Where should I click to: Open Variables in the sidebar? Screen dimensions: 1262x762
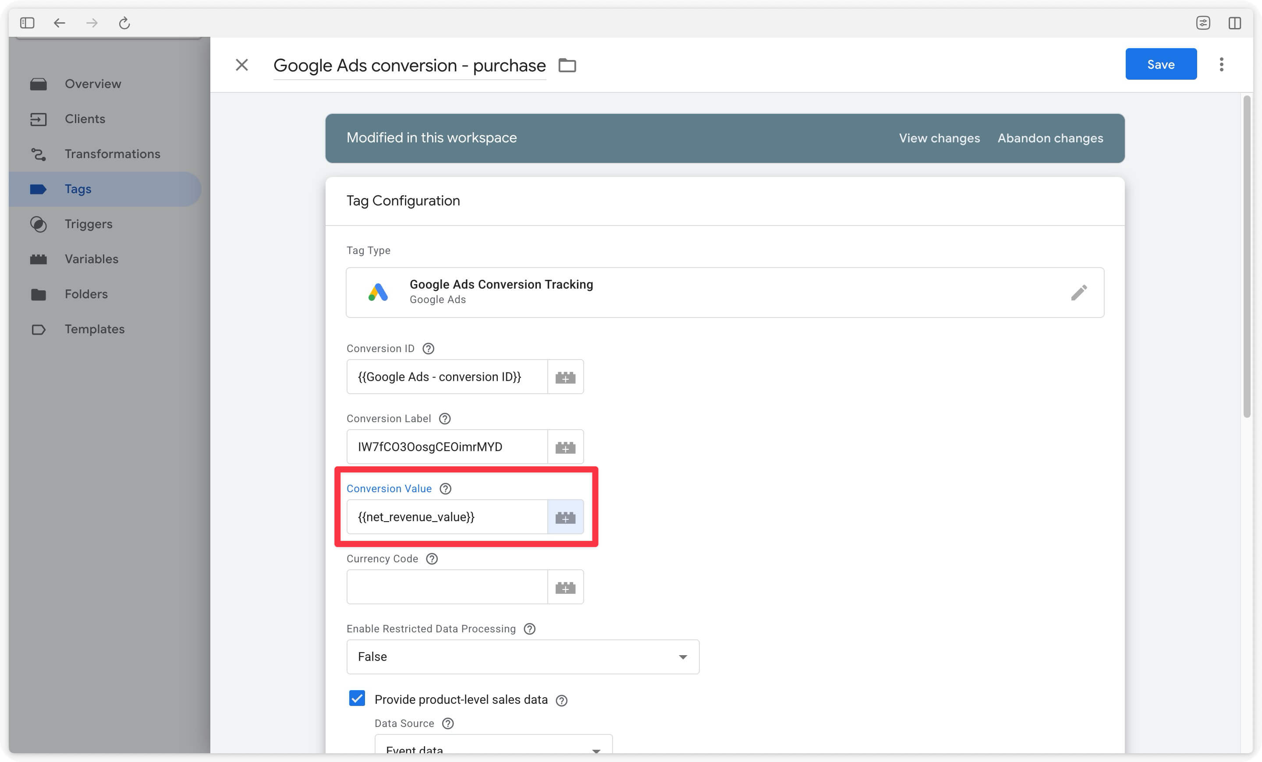[105, 259]
